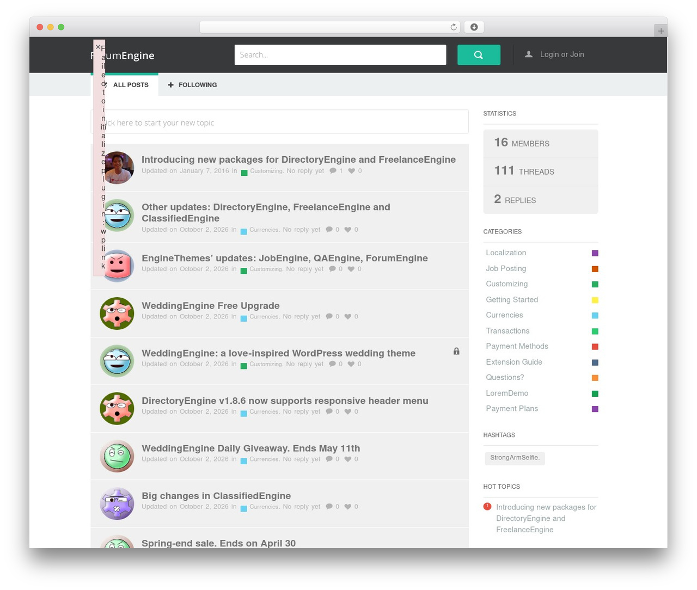Image resolution: width=697 pixels, height=590 pixels.
Task: Click the heart icon on WeddingEngine Free Upgrade thread
Action: click(347, 316)
